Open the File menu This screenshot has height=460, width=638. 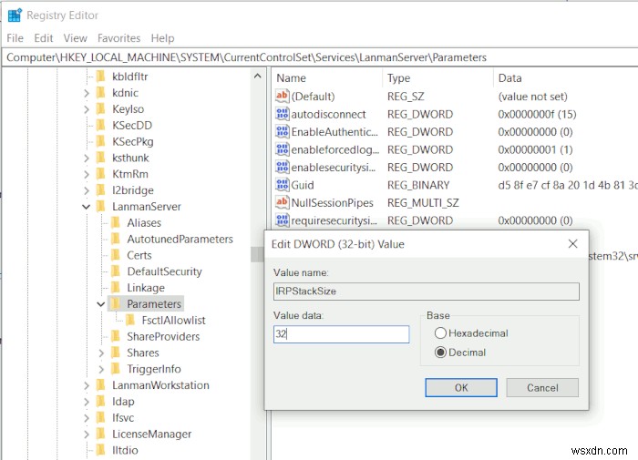pyautogui.click(x=15, y=38)
